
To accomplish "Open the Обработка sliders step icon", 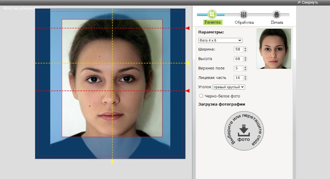I will coord(244,15).
